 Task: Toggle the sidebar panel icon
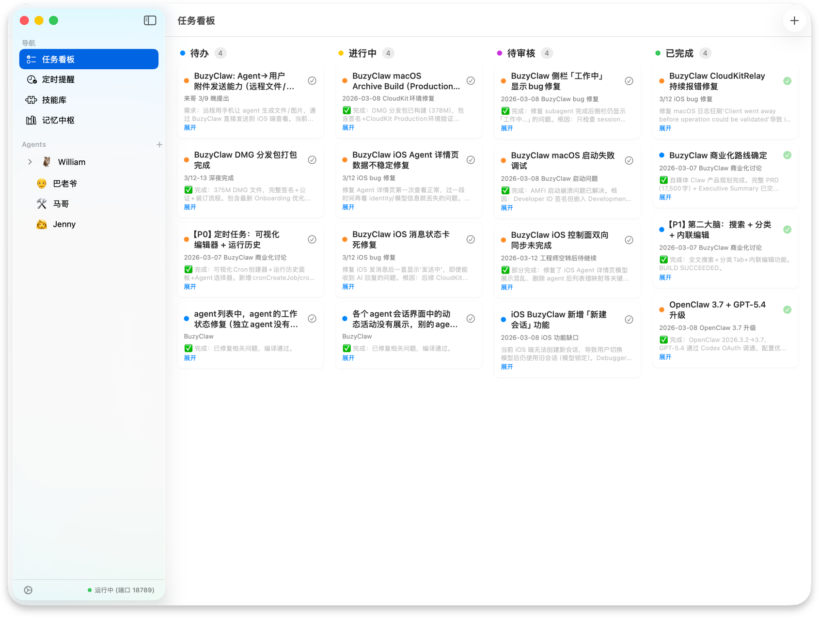(x=150, y=20)
